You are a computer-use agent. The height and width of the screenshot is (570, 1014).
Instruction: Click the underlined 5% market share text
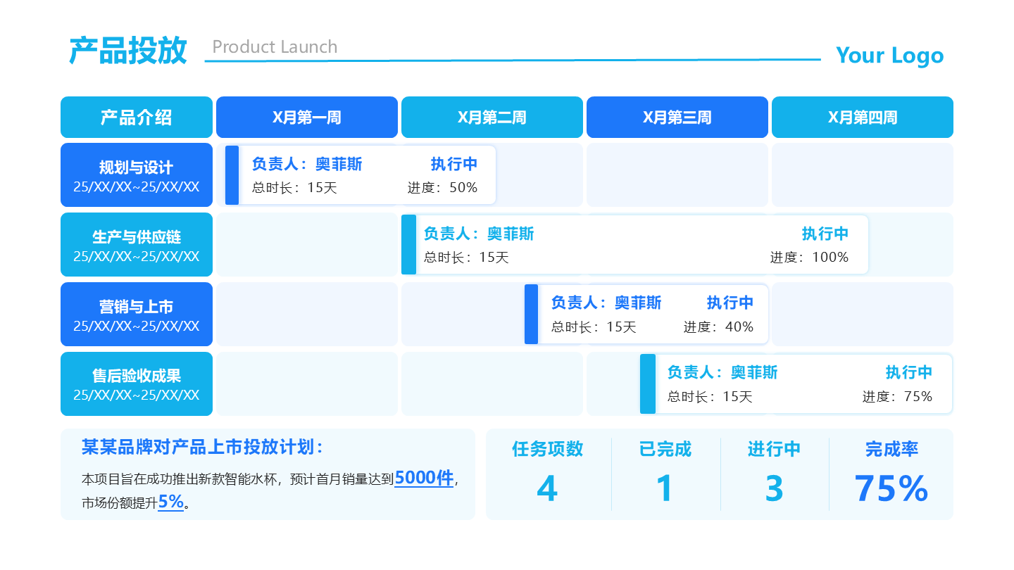click(x=170, y=502)
